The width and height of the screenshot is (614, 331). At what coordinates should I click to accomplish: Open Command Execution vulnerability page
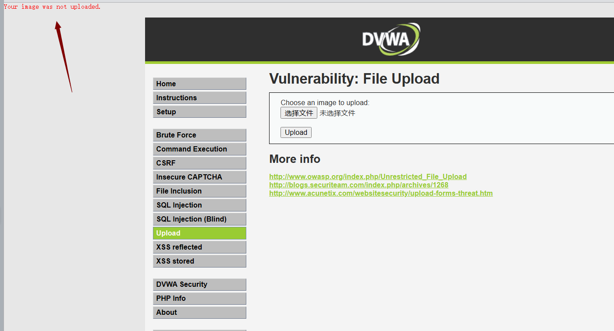[x=199, y=149]
